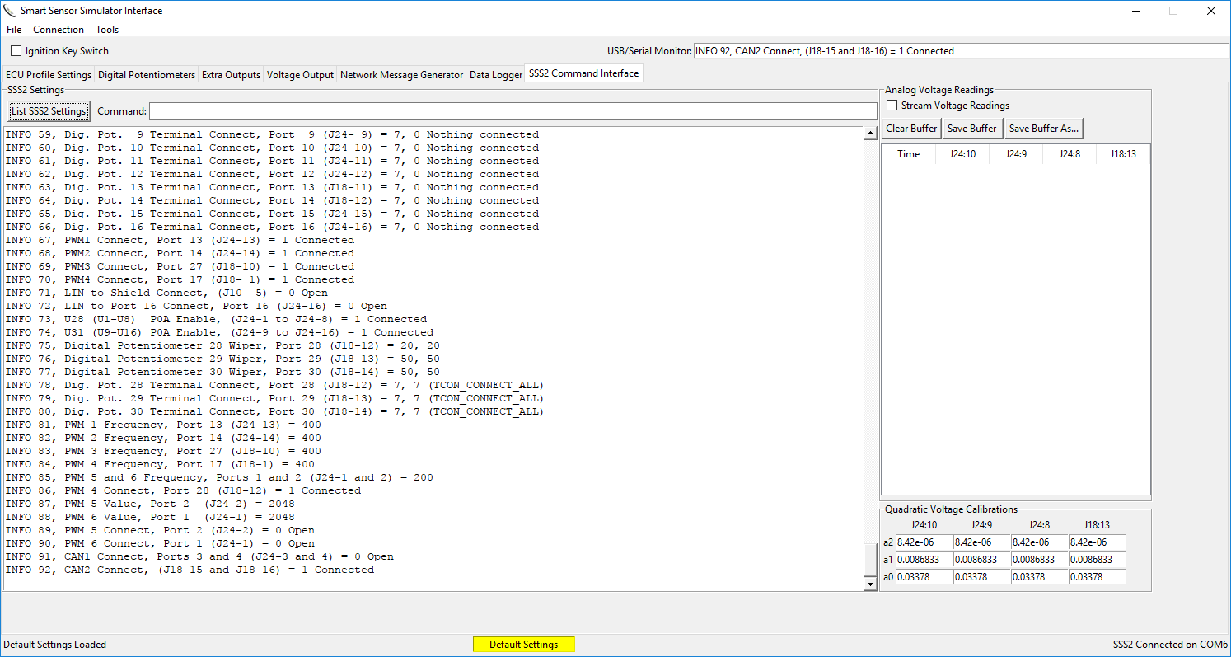Click 'Default Settings Loaded' status text

pyautogui.click(x=55, y=645)
